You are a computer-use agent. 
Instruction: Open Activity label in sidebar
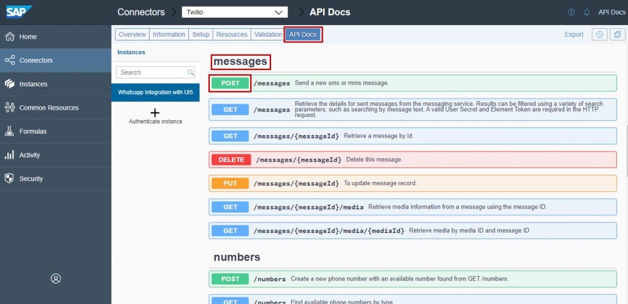(29, 155)
